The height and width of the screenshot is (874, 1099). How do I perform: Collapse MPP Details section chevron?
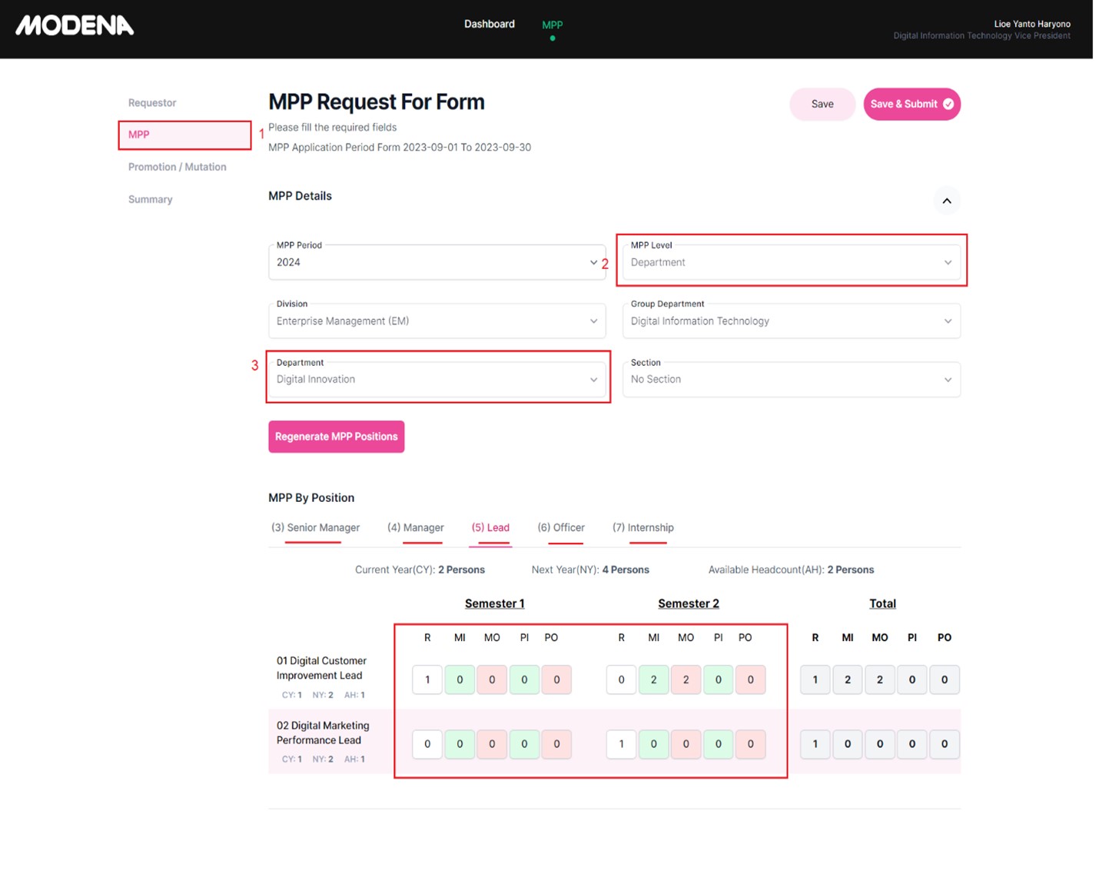946,201
